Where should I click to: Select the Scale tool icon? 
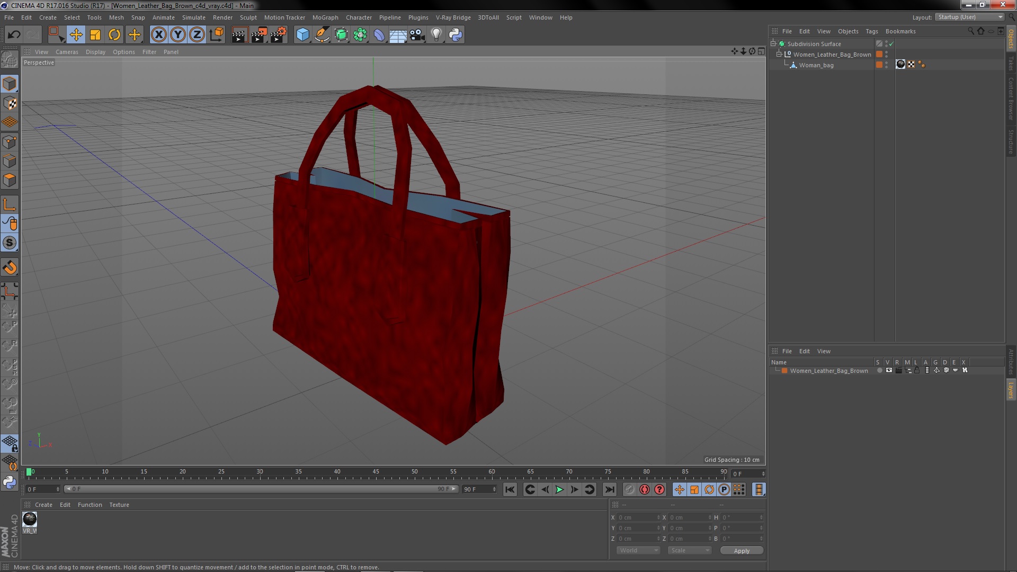point(95,35)
